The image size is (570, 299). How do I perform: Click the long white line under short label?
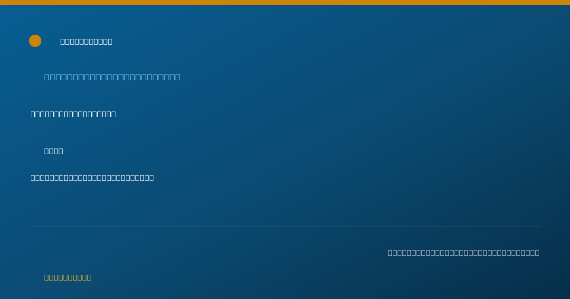click(x=92, y=178)
